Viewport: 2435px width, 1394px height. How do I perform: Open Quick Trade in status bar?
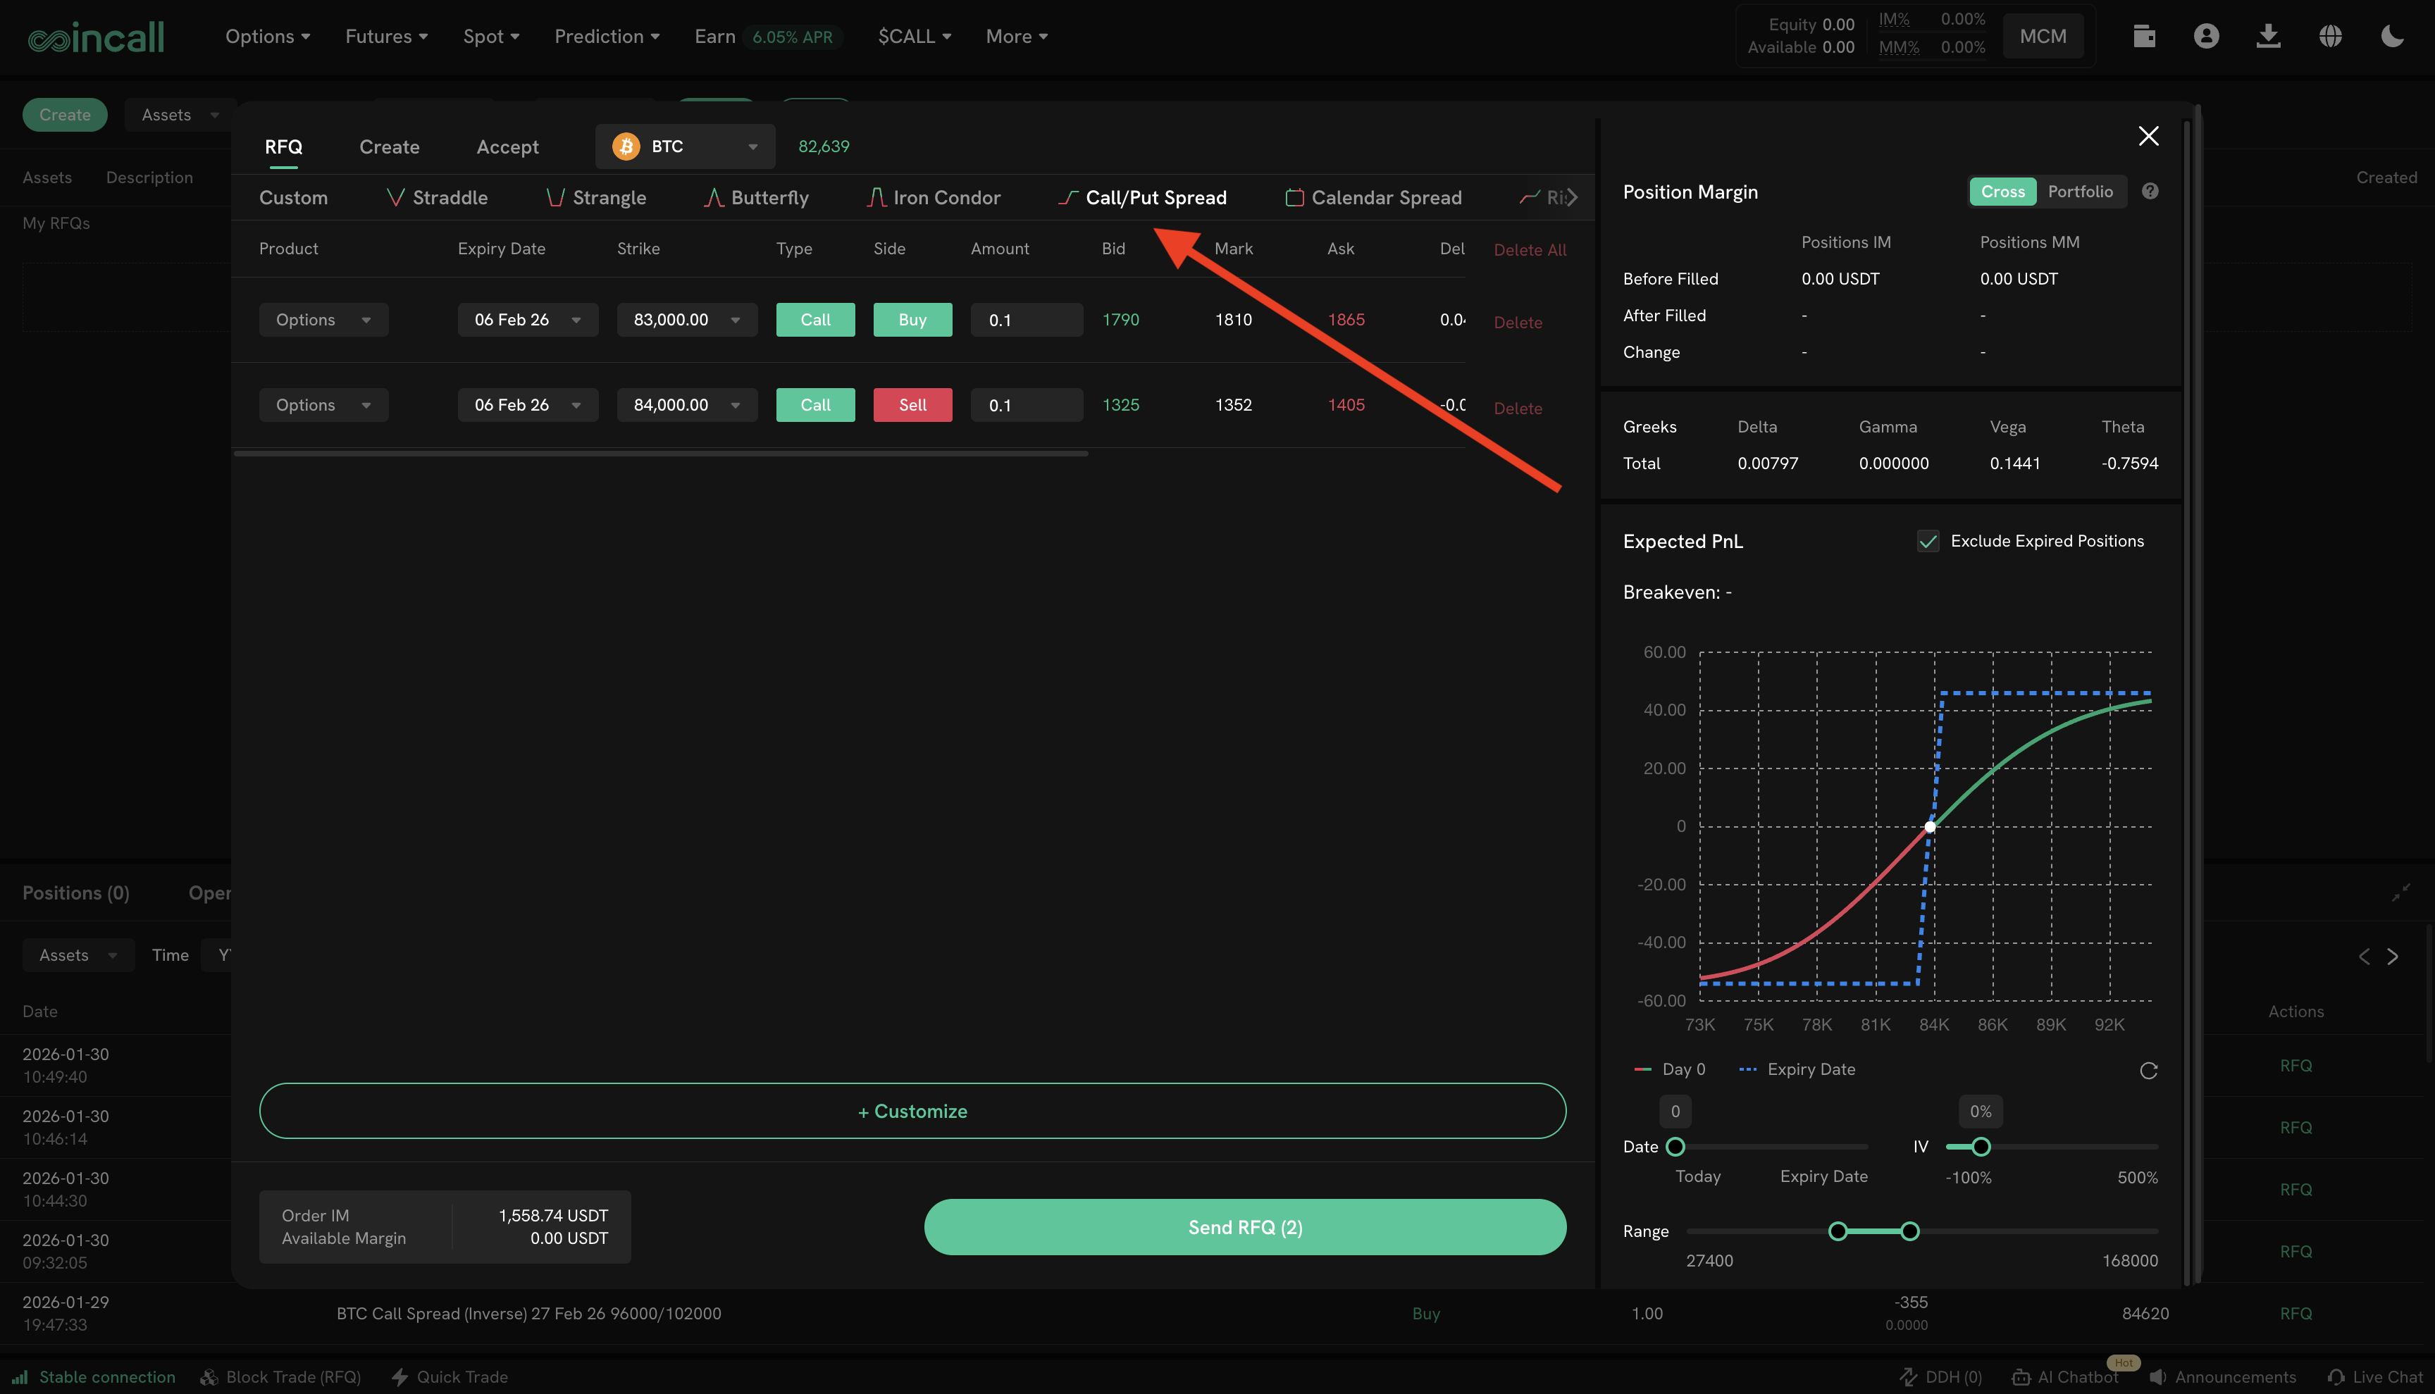pos(450,1377)
